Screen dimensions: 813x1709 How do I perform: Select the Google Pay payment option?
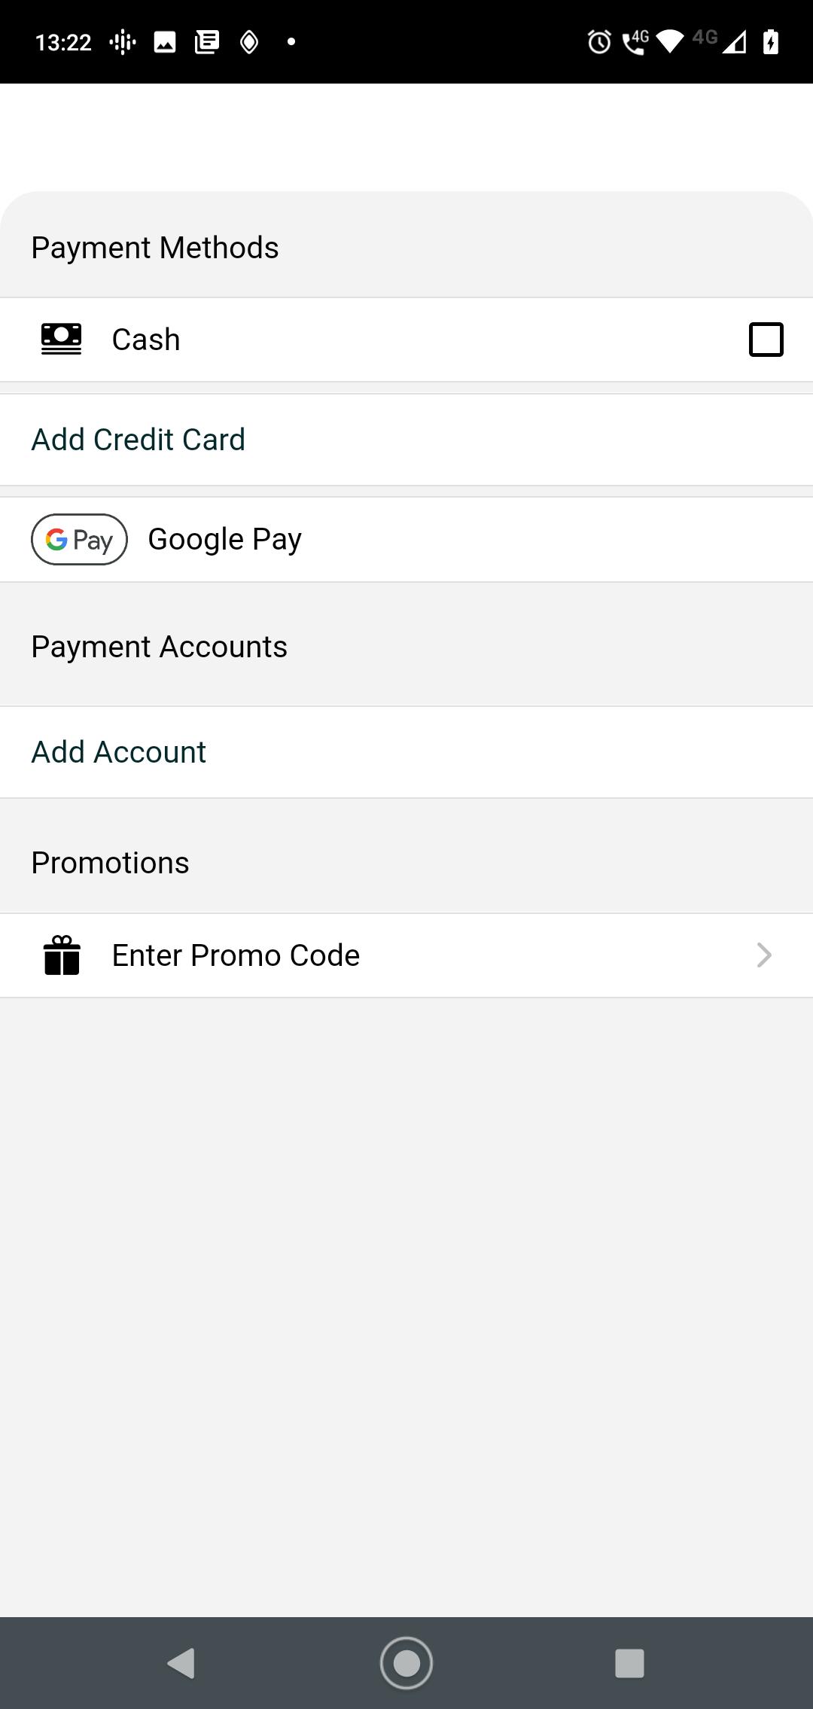click(x=224, y=539)
